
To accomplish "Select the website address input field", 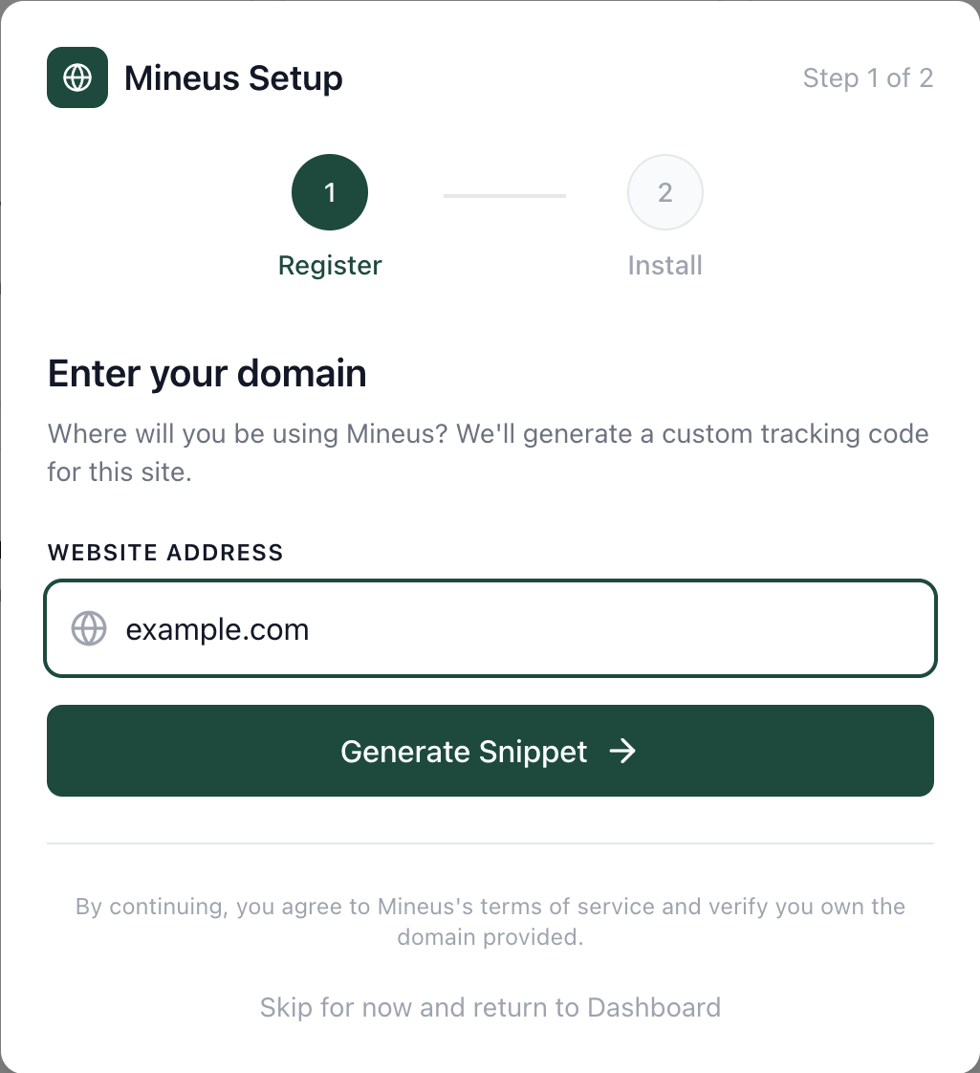I will point(490,628).
